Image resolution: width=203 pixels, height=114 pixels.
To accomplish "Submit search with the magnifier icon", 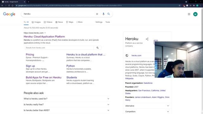I will [x=108, y=14].
